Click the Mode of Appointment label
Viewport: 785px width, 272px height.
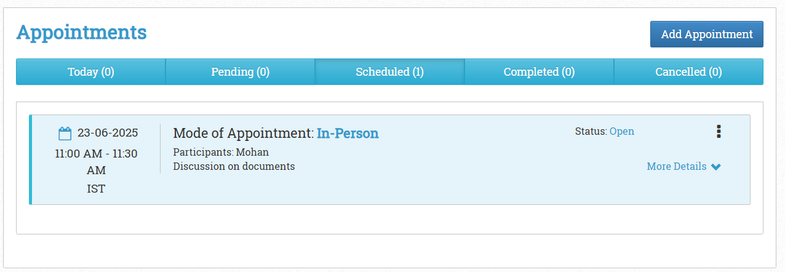point(244,133)
